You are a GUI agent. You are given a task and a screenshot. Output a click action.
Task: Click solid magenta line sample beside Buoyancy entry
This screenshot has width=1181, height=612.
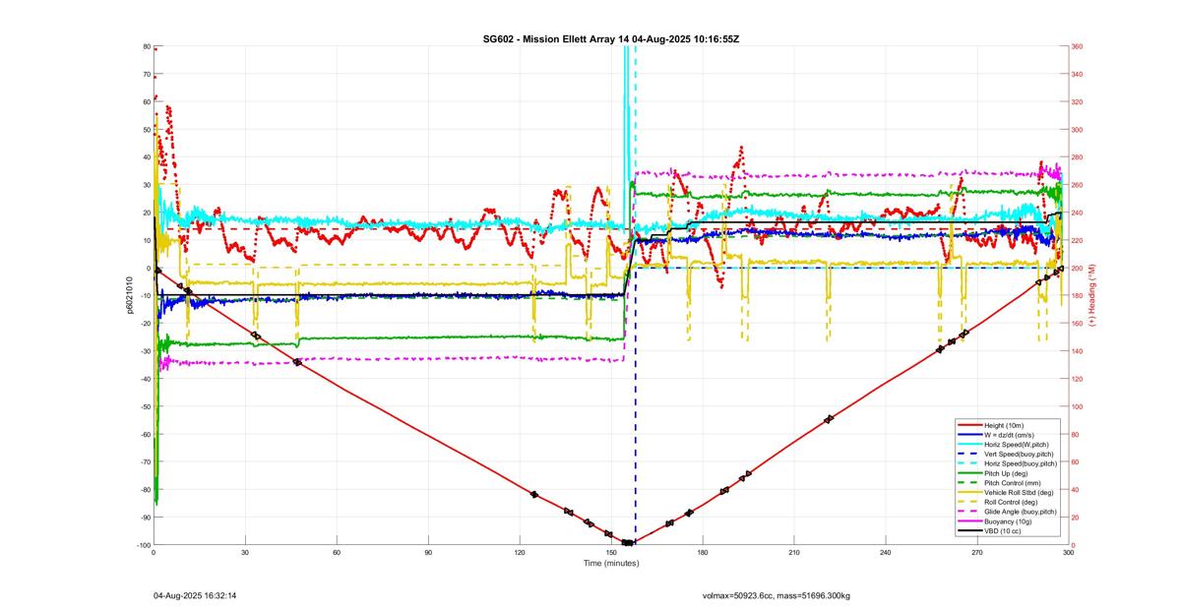[x=968, y=521]
